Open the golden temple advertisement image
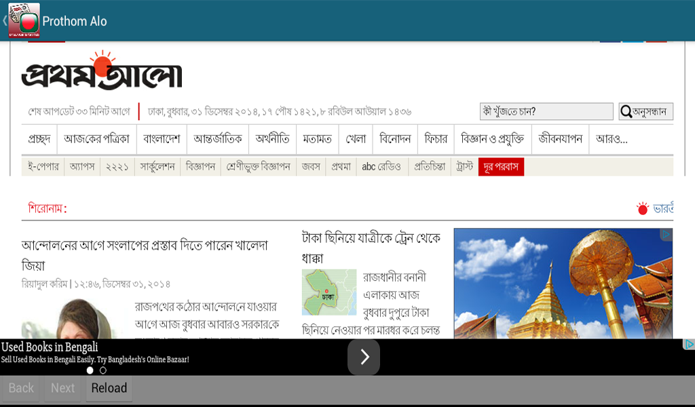The height and width of the screenshot is (407, 695). (563, 284)
